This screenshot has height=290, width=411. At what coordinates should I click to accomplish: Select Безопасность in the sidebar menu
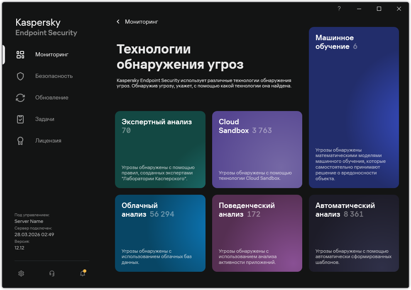(54, 76)
